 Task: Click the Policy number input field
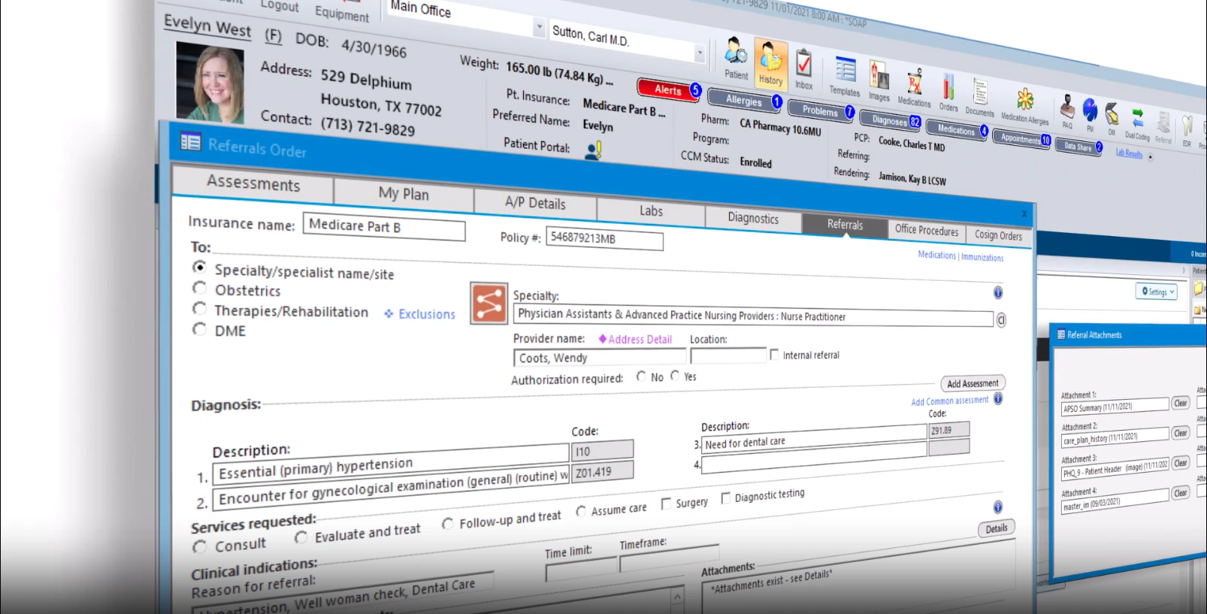tap(604, 239)
